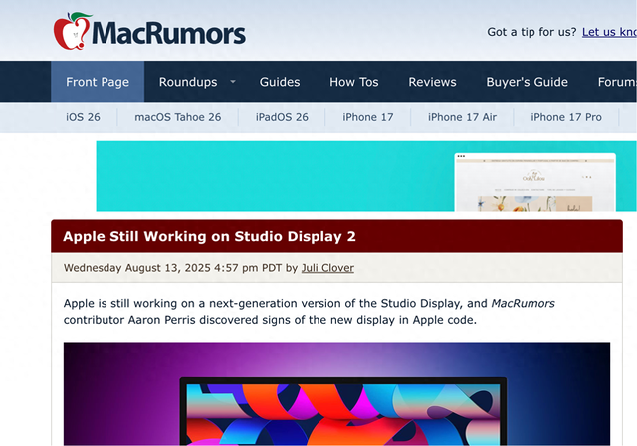Open the How Tos section
Screen dimensions: 637x446
pyautogui.click(x=354, y=82)
